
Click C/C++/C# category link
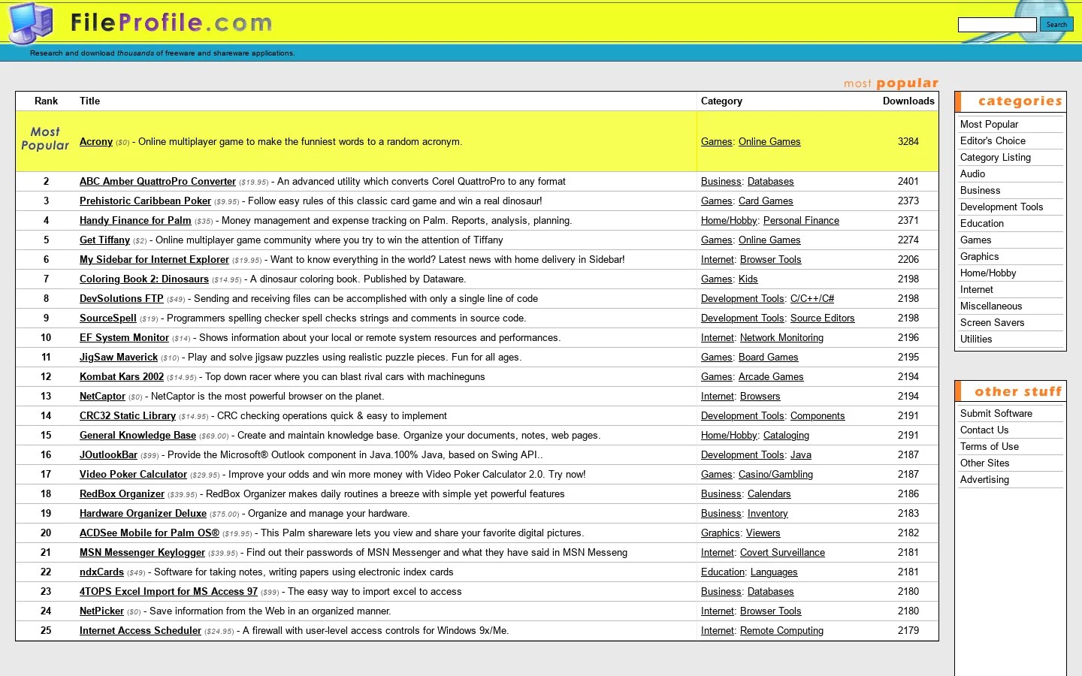point(812,299)
